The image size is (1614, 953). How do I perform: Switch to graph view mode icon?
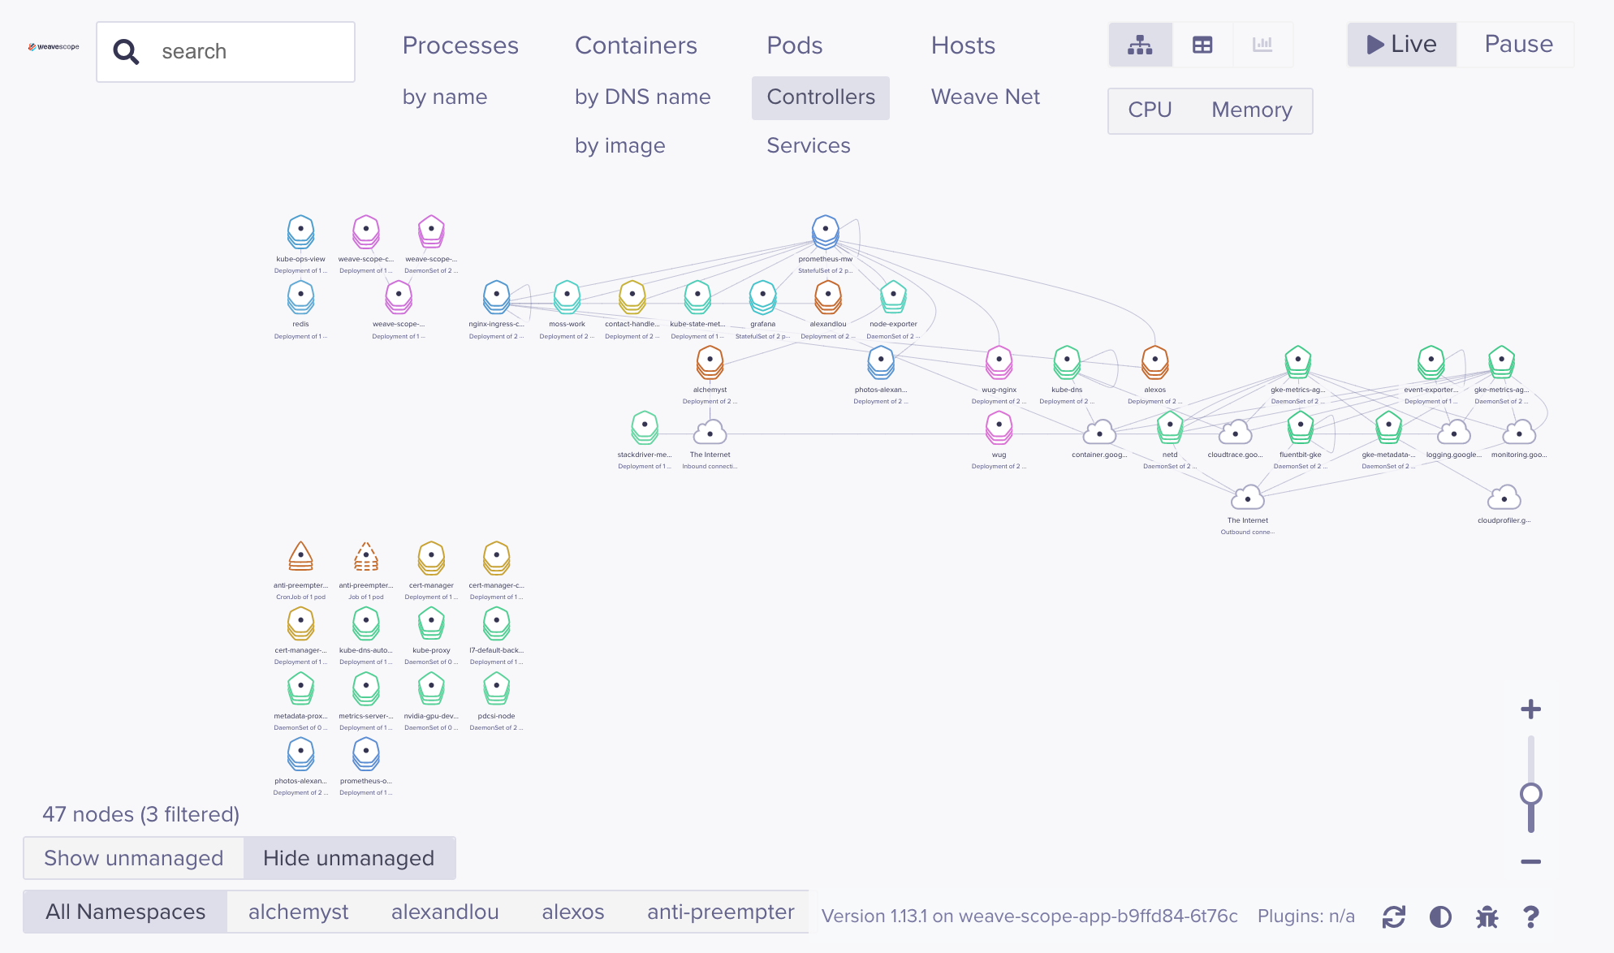[x=1140, y=45]
